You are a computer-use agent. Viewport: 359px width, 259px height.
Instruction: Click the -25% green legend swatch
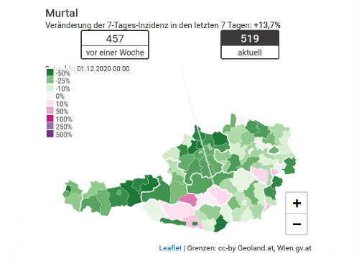pos(50,80)
